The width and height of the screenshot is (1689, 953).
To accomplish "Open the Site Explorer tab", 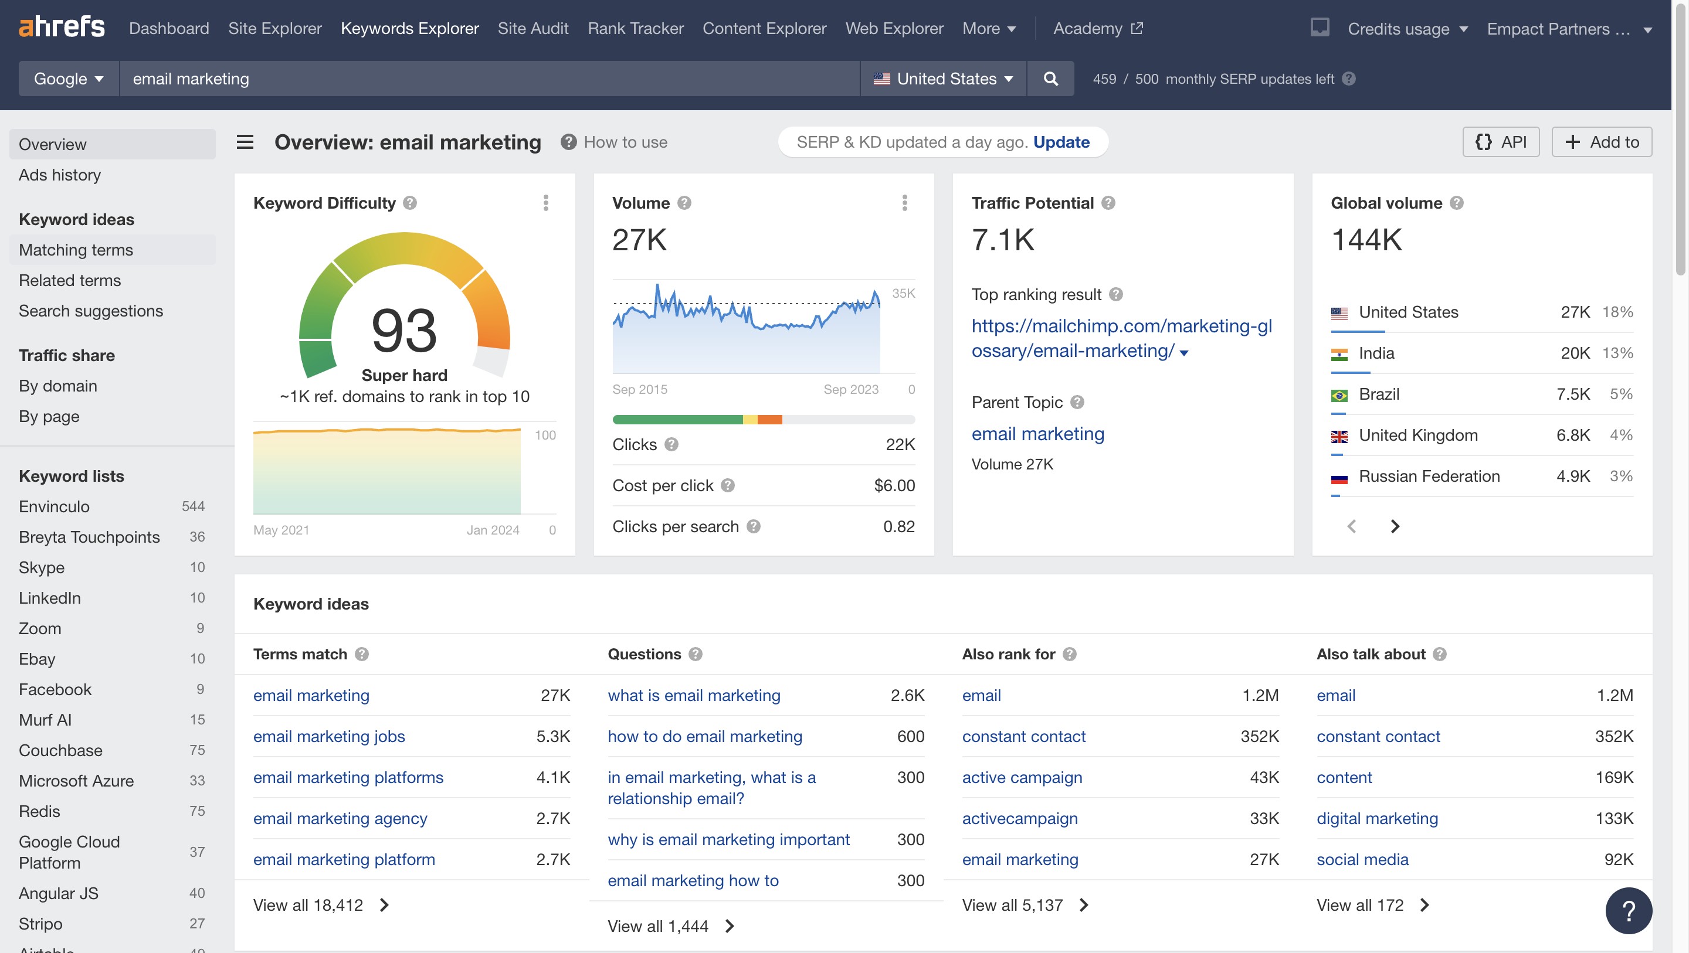I will click(274, 28).
